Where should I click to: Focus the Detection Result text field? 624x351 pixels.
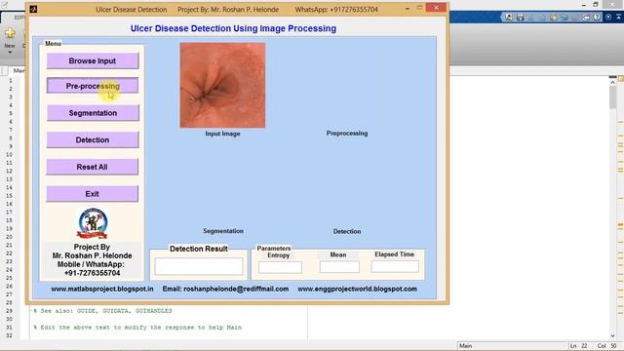(199, 266)
